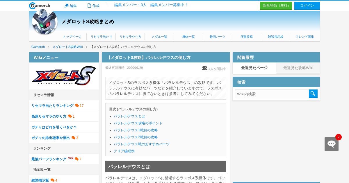Open リセマラ当たりランキング sidebar link
This screenshot has height=183, width=349.
52,106
